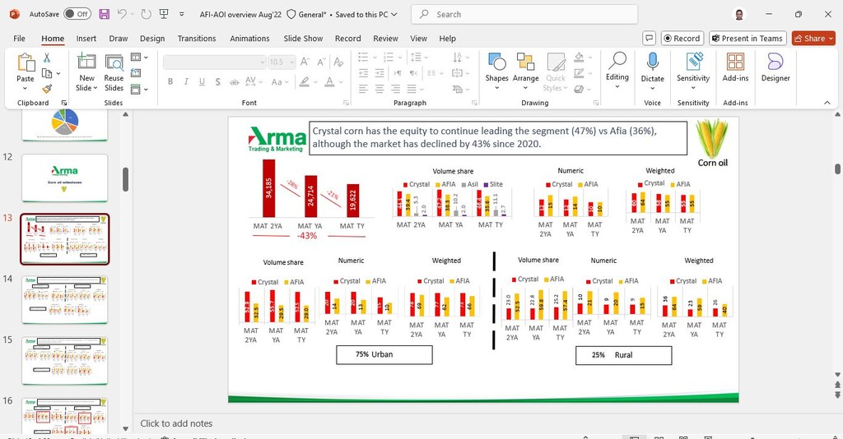Click the New Slide icon

pyautogui.click(x=86, y=62)
